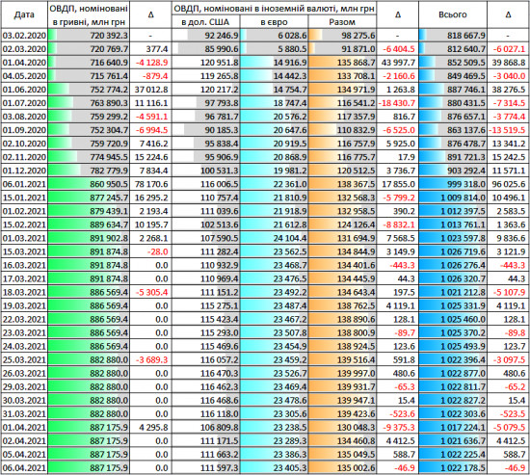530x475 pixels.
Task: Click the Дата column header
Action: (24, 14)
